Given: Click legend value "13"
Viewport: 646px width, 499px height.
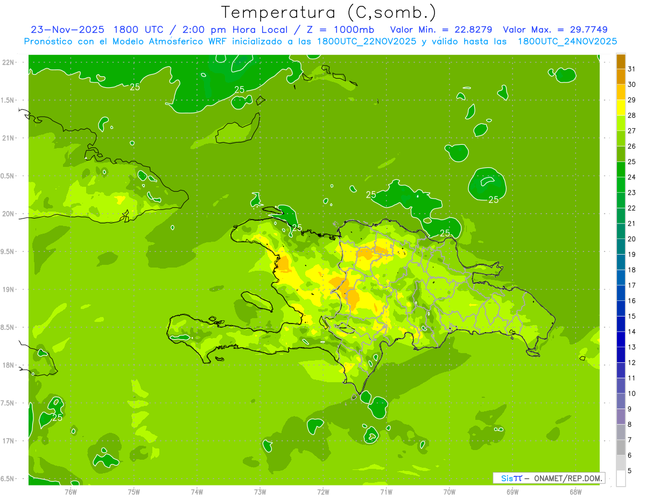Looking at the screenshot, I should coord(632,347).
